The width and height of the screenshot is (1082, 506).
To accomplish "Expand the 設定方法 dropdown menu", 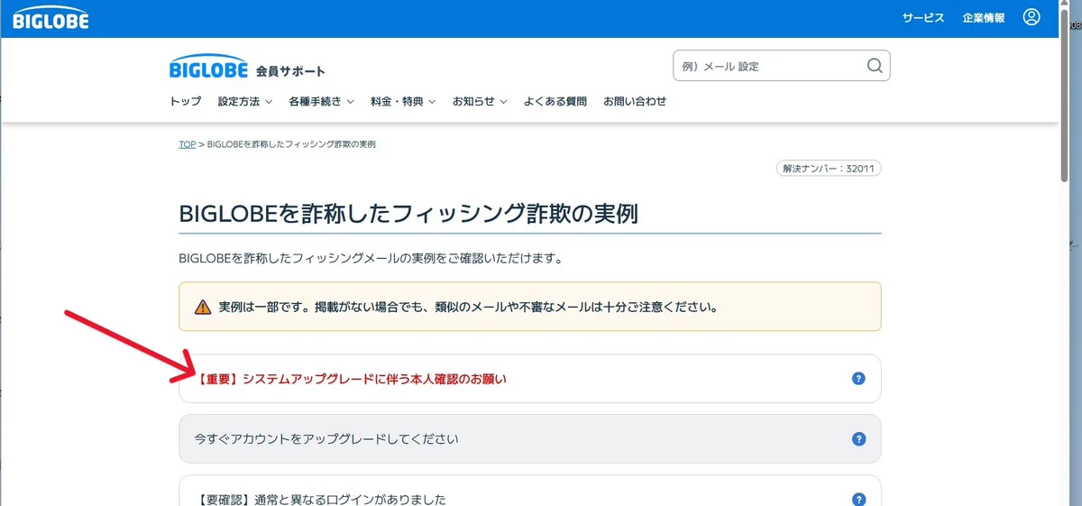I will tap(245, 102).
